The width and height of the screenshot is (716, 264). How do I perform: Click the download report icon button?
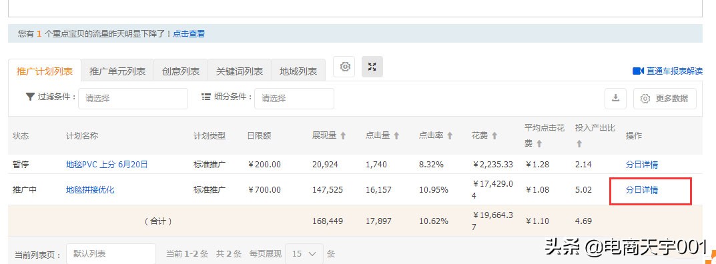point(615,98)
